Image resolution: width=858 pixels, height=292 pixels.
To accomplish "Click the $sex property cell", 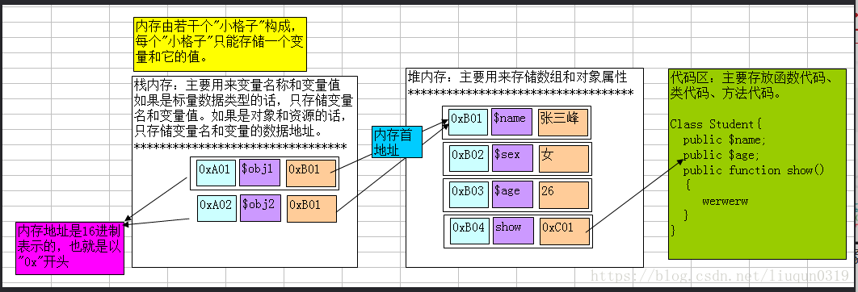I will [513, 159].
